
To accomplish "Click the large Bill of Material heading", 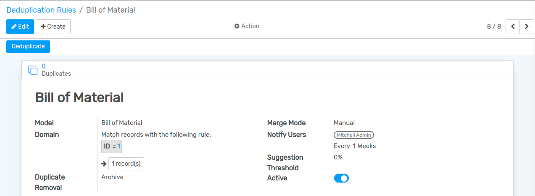I will pyautogui.click(x=79, y=98).
